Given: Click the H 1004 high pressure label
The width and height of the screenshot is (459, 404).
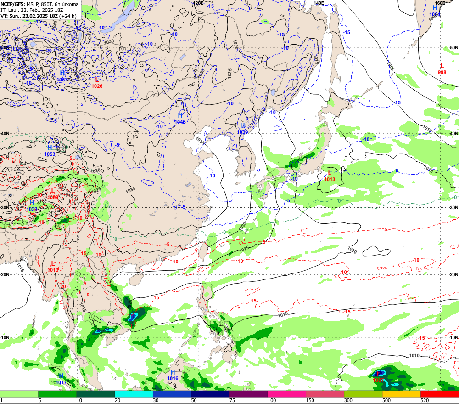Looking at the screenshot, I should [435, 11].
